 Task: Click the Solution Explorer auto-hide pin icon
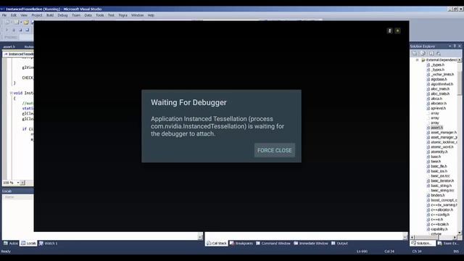455,46
